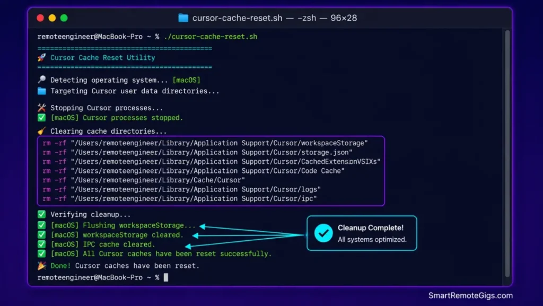Click the rm line ending in Cursor/ipc
The width and height of the screenshot is (543, 306).
[179, 199]
